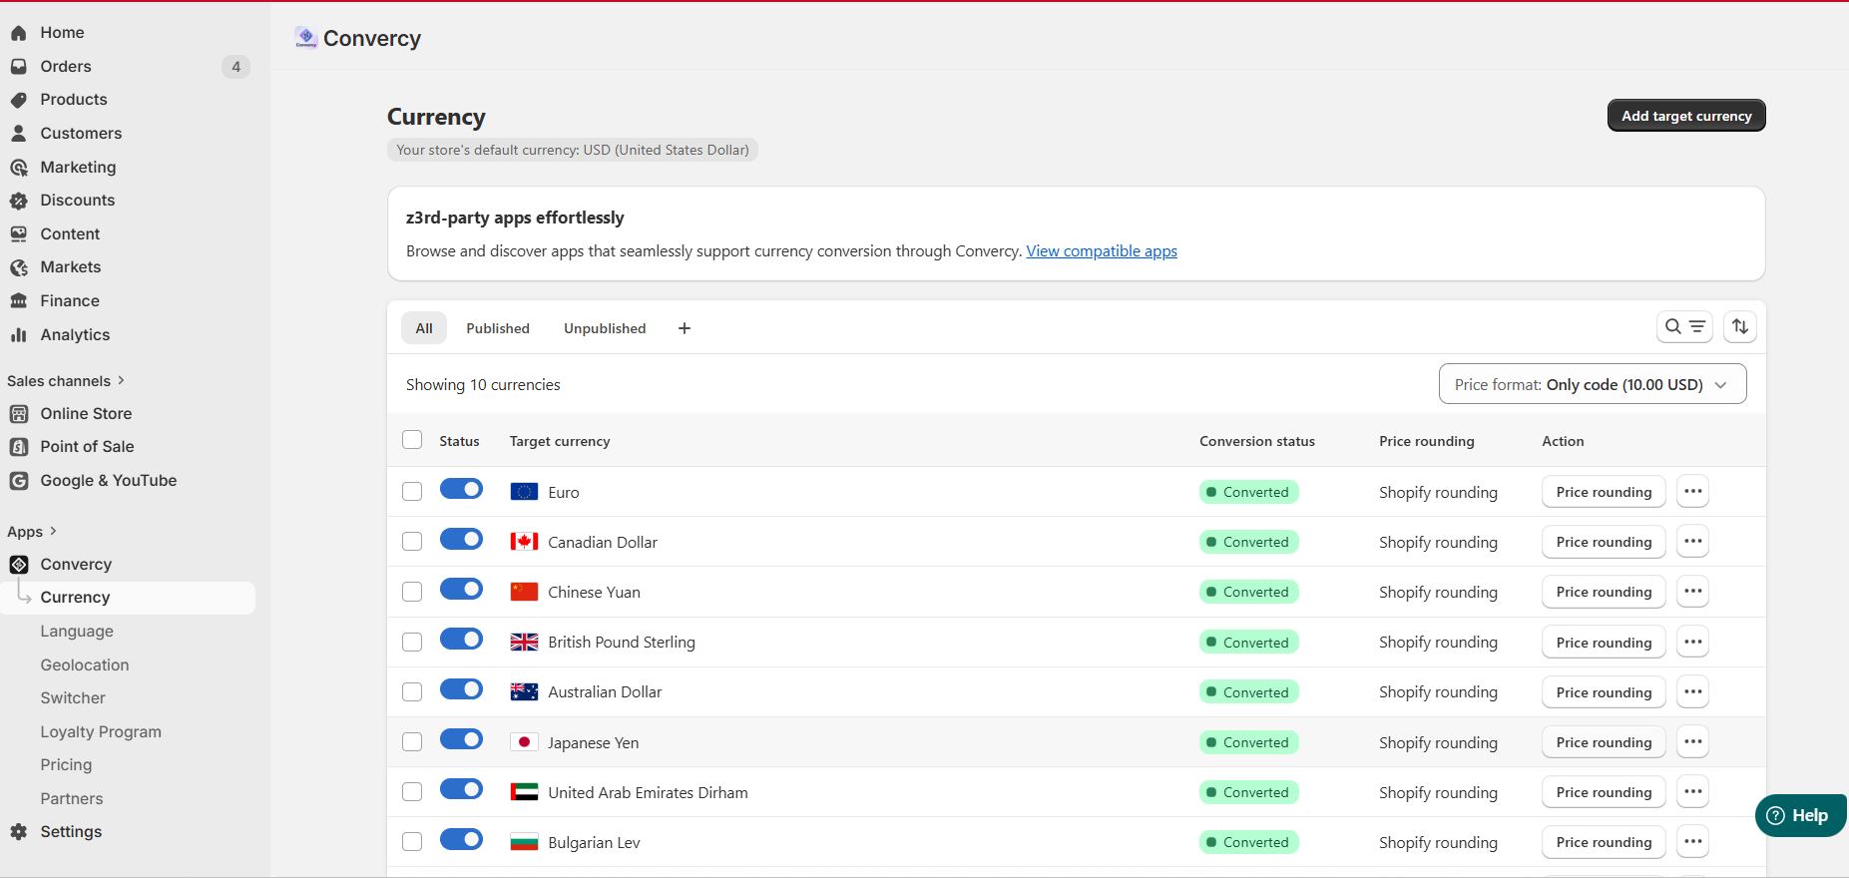The image size is (1849, 878).
Task: Click the Orders inbox icon
Action: click(x=18, y=66)
